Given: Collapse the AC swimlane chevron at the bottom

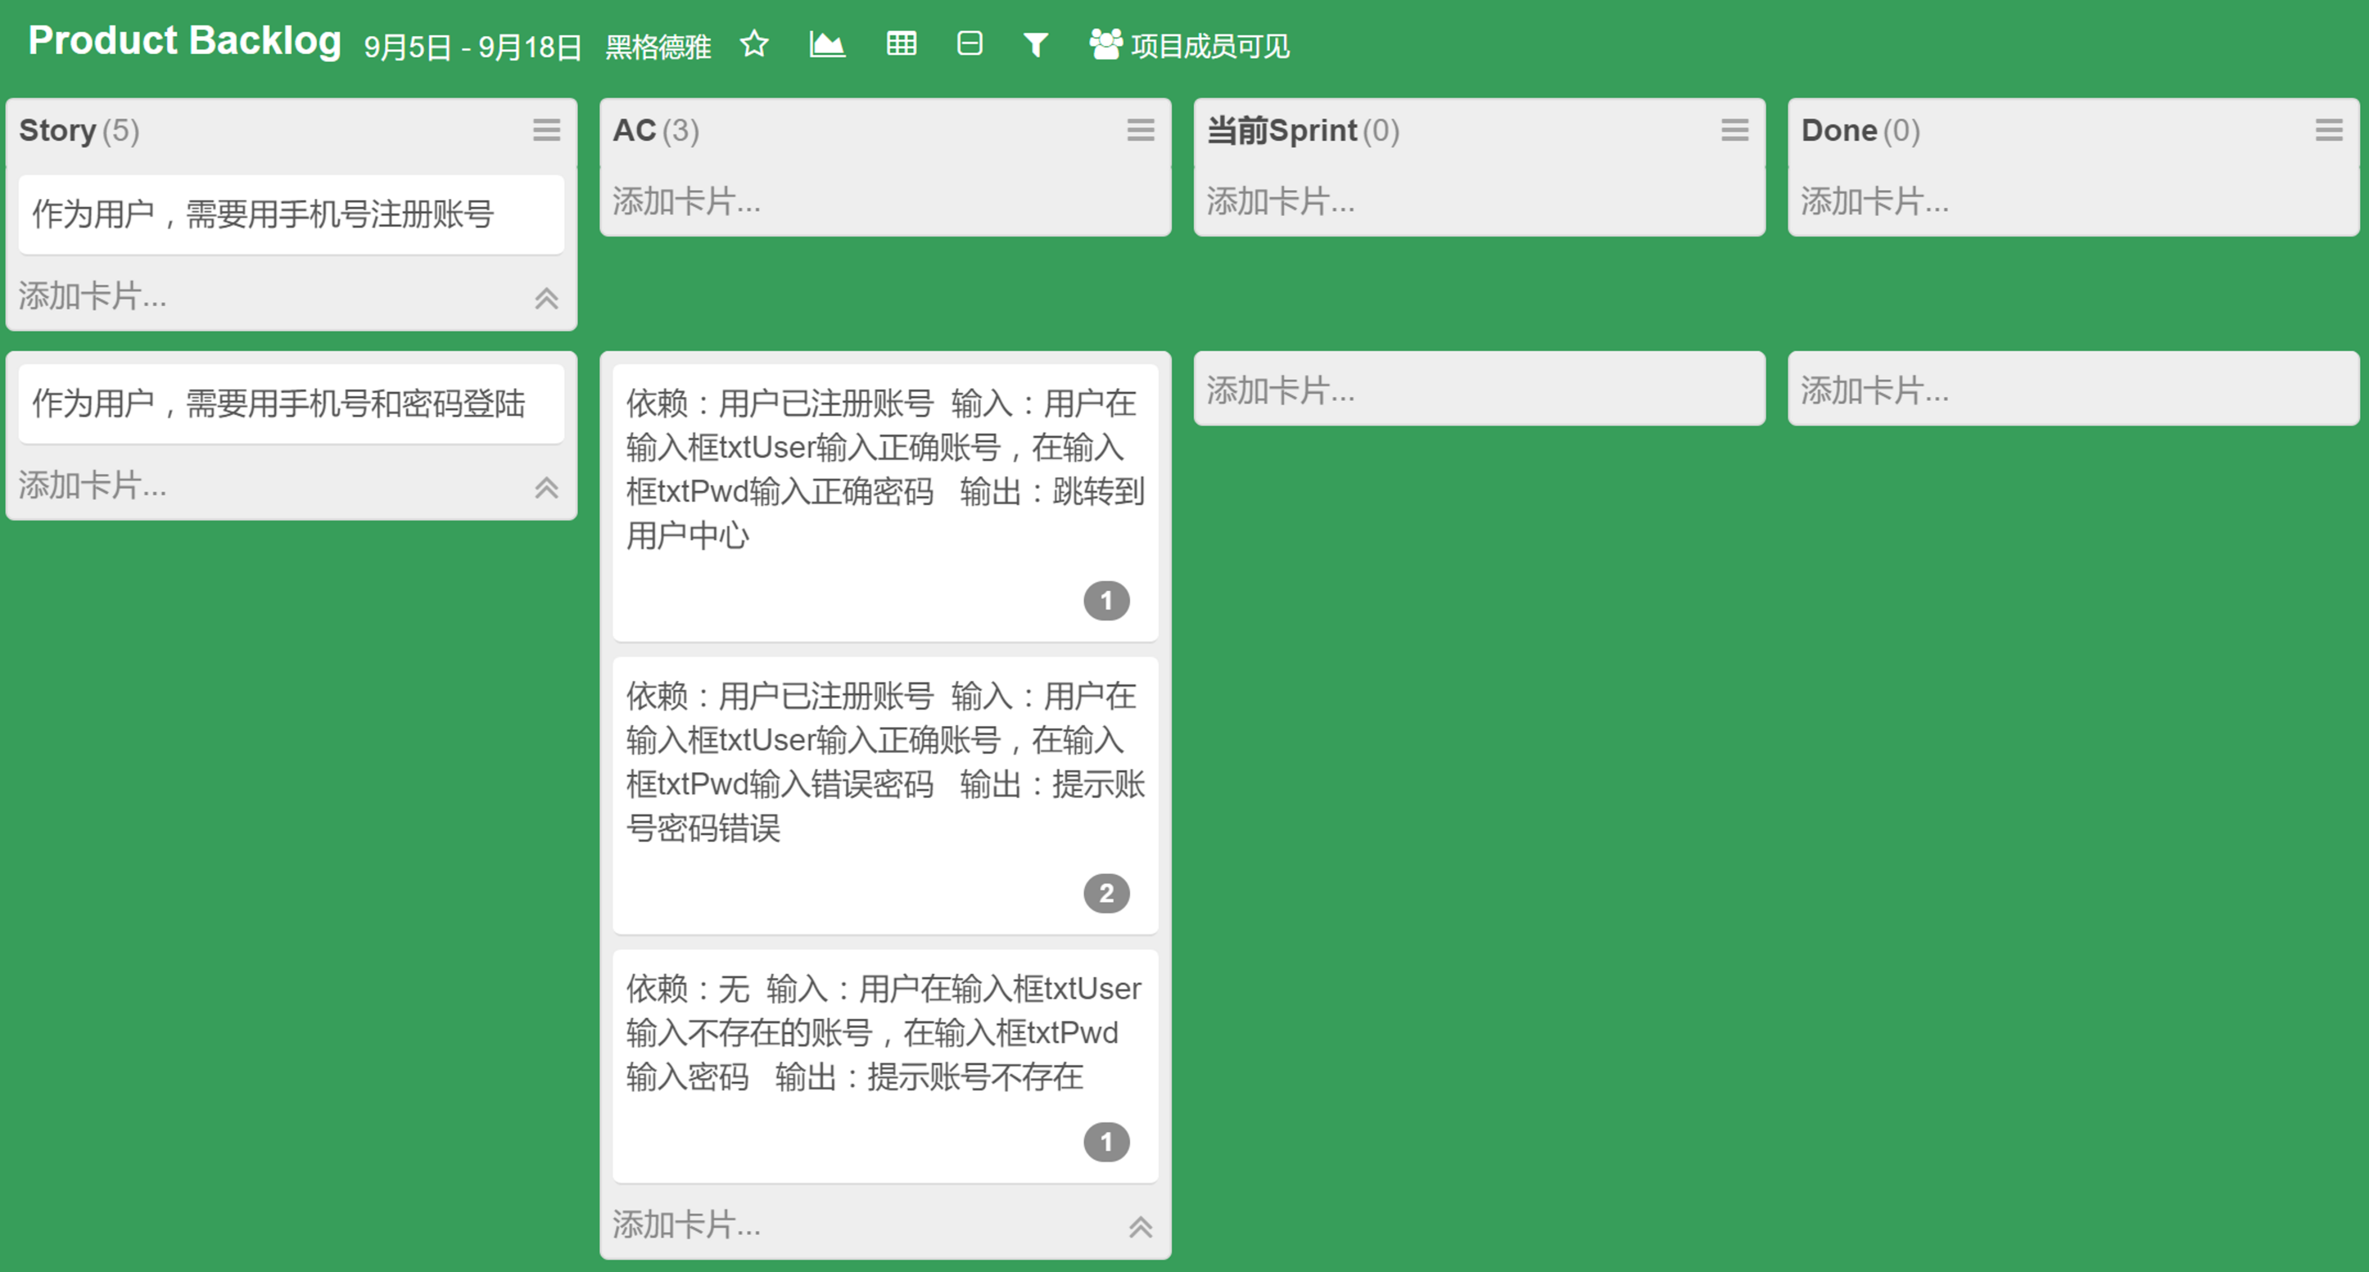Looking at the screenshot, I should coord(1140,1227).
